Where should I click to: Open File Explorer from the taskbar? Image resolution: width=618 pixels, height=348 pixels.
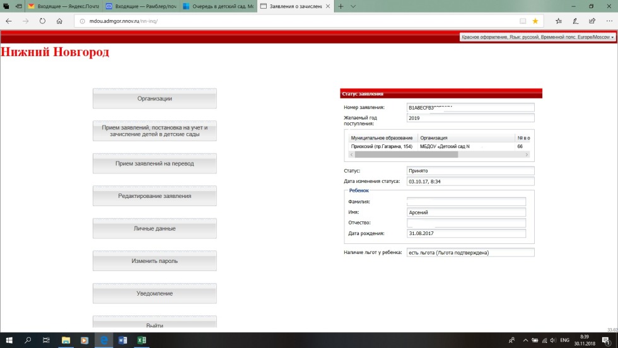click(x=66, y=340)
